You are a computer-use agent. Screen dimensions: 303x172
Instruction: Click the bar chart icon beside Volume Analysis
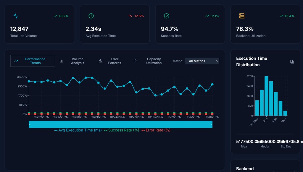pos(61,61)
